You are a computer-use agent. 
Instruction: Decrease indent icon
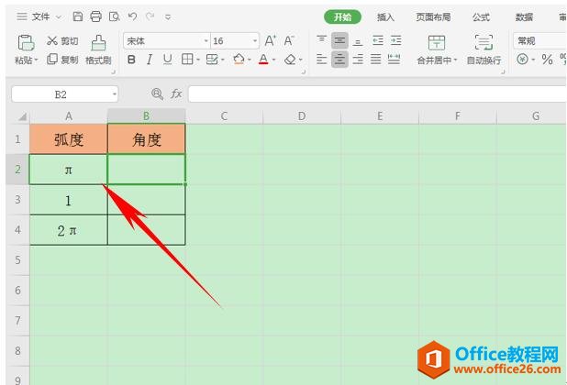[378, 40]
